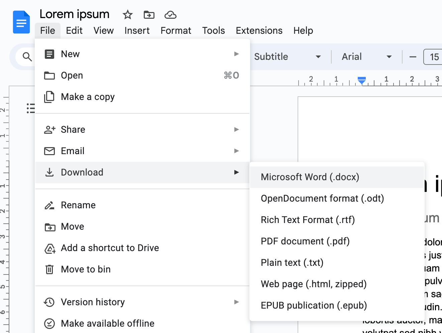Click the Version history clock icon
The width and height of the screenshot is (442, 333).
tap(49, 302)
